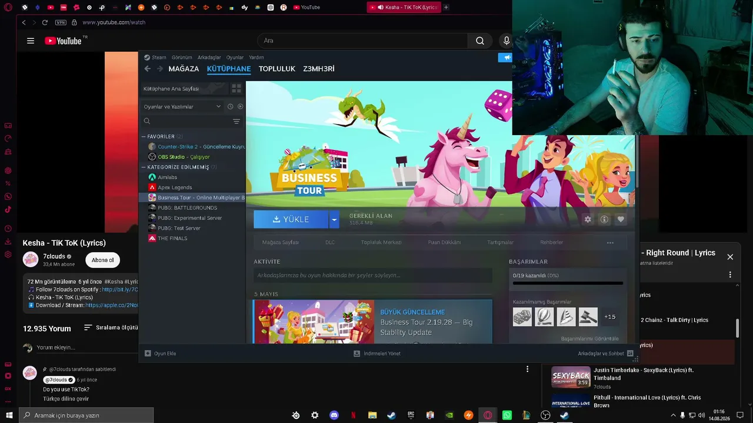
Task: Open the Görünüm menu
Action: click(182, 58)
